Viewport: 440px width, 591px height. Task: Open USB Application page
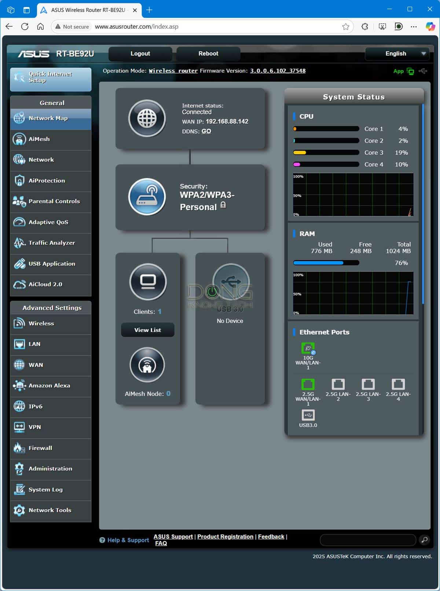point(51,264)
